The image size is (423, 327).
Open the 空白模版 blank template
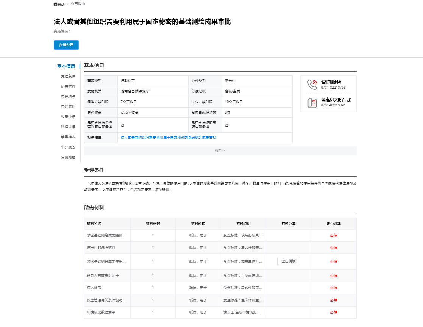coord(288,261)
